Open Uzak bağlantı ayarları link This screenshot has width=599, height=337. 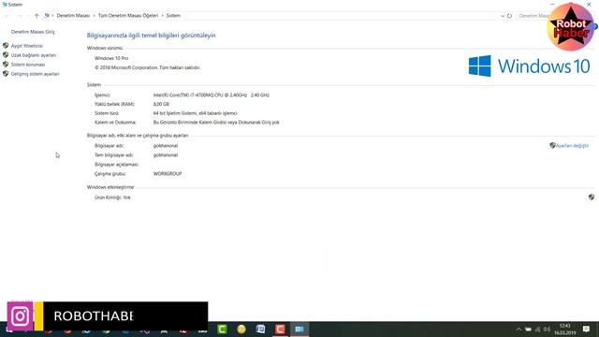point(34,55)
